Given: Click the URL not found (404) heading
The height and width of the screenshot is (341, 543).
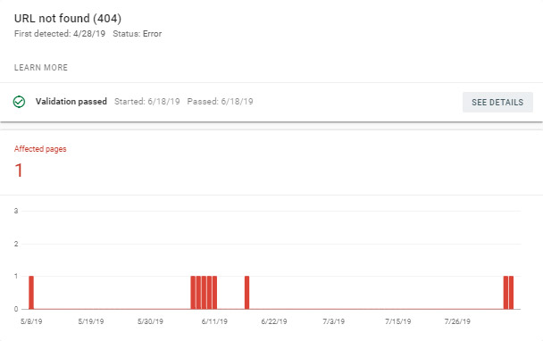Looking at the screenshot, I should point(68,19).
